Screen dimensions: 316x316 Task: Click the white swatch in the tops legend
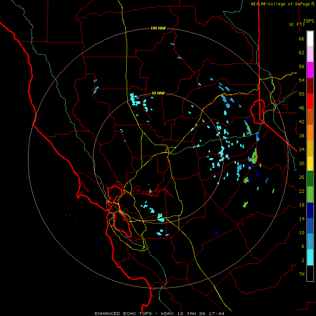(310, 39)
